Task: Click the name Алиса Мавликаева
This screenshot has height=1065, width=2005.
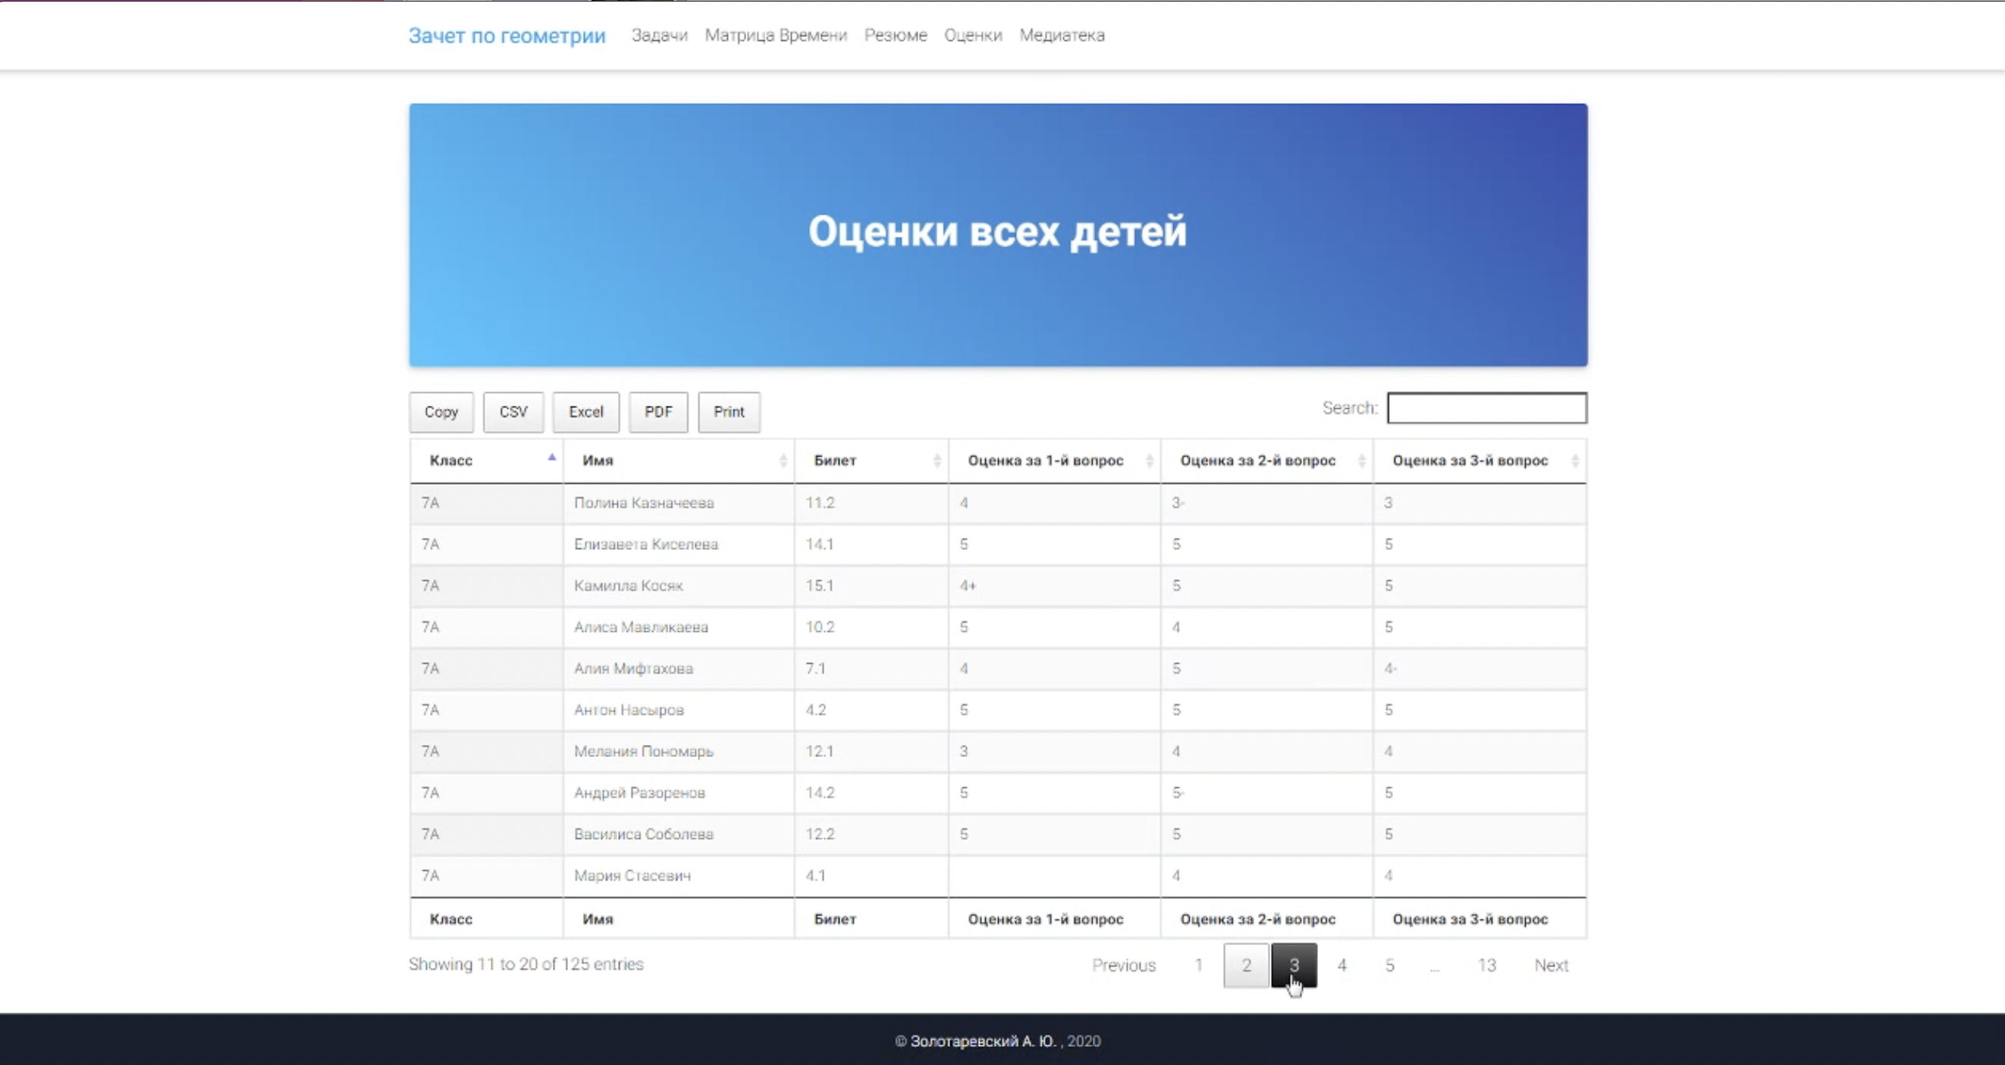Action: [642, 627]
